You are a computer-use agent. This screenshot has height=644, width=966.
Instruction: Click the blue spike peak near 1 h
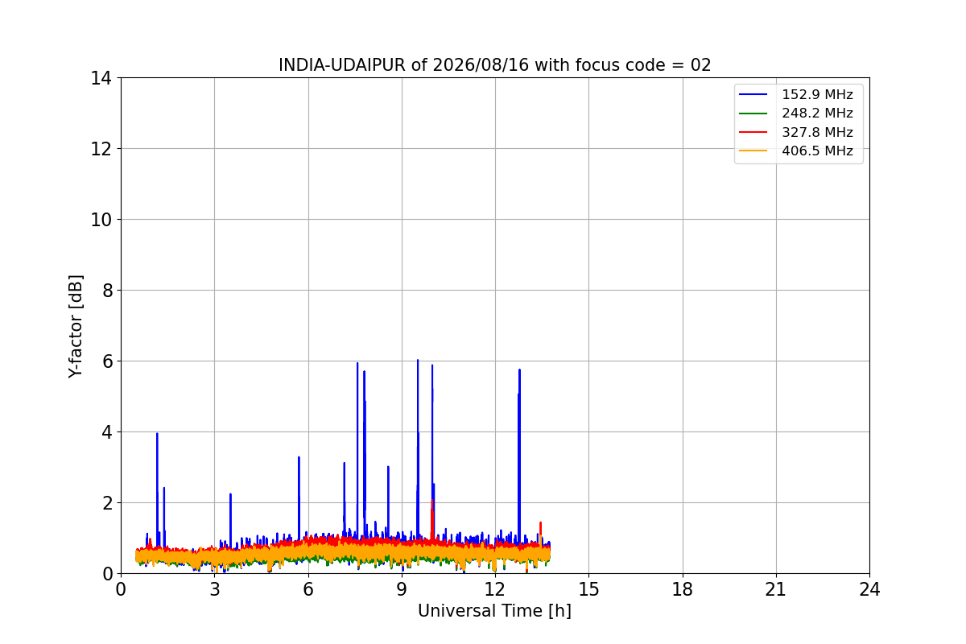157,434
